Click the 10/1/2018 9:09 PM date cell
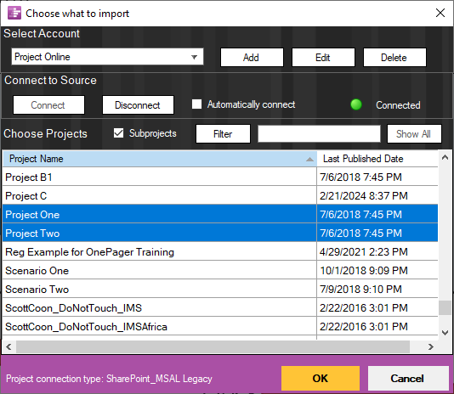This screenshot has height=394, width=454. point(377,271)
